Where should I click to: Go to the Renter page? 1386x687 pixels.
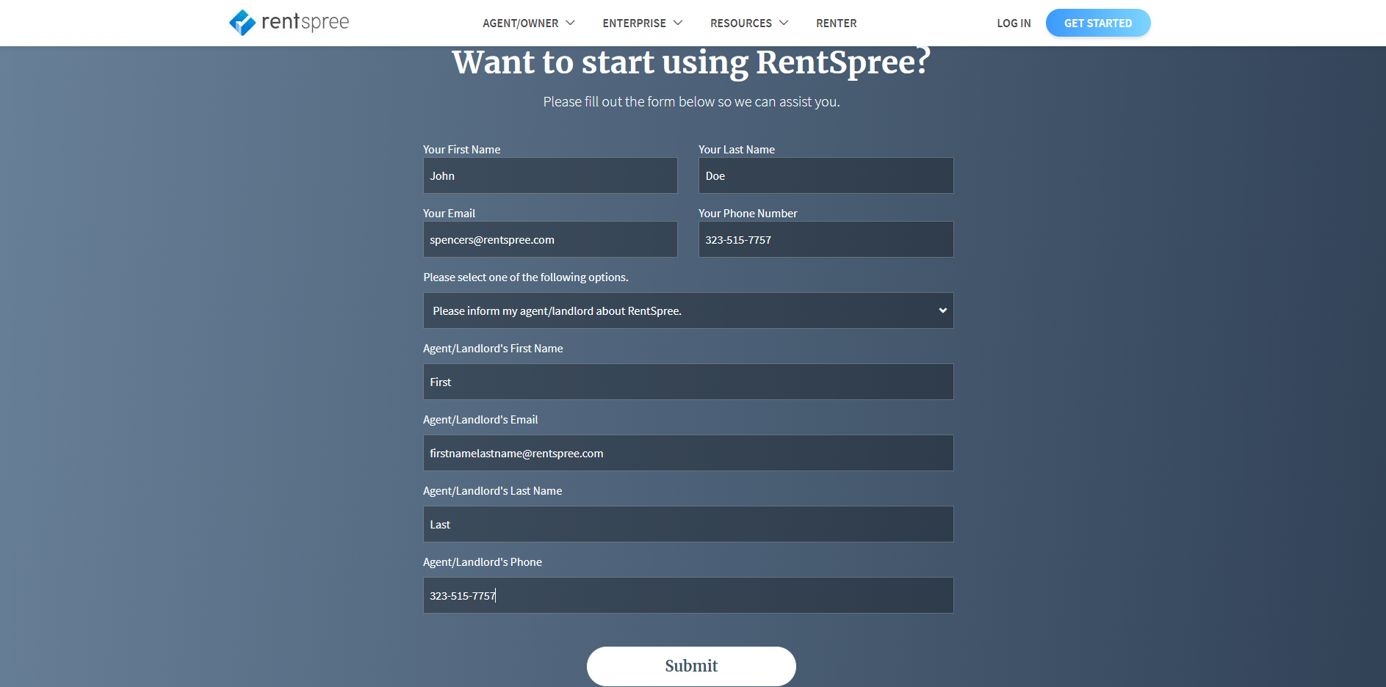[836, 23]
